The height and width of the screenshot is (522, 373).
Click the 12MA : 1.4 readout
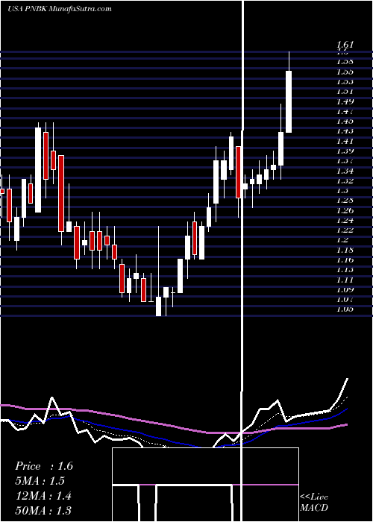pos(43,496)
